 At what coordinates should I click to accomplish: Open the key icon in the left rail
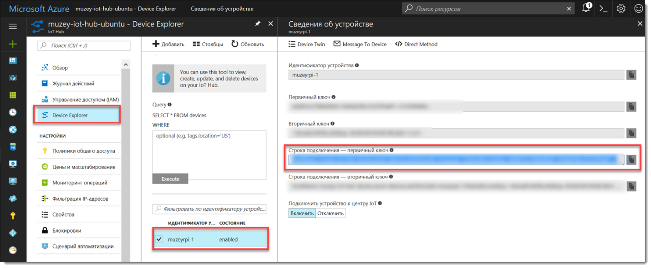[x=13, y=216]
